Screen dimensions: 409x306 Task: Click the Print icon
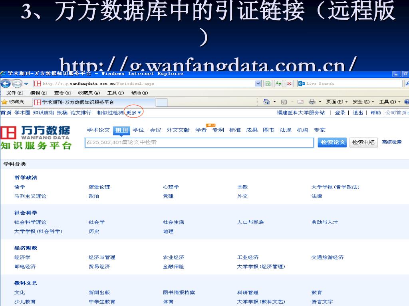pos(312,102)
